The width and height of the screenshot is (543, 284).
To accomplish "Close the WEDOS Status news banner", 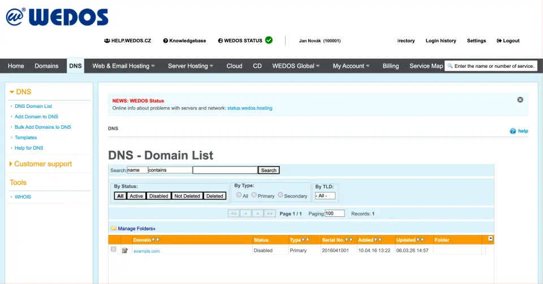I will point(520,100).
